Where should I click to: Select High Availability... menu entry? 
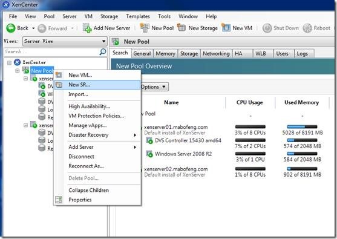tap(97, 106)
